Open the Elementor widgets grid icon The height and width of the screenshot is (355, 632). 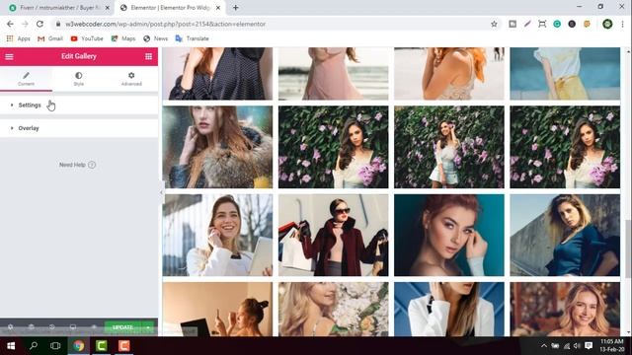(149, 56)
